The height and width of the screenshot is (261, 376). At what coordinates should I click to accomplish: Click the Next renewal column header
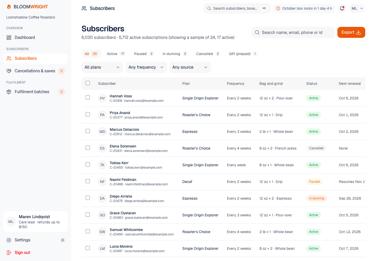(350, 84)
